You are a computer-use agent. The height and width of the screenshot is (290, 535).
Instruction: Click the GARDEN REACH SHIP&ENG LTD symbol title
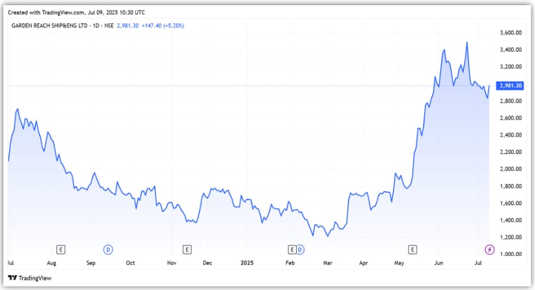point(62,25)
